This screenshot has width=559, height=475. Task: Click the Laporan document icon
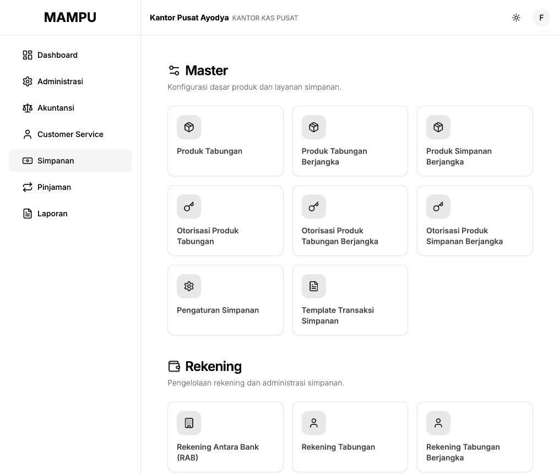(28, 214)
